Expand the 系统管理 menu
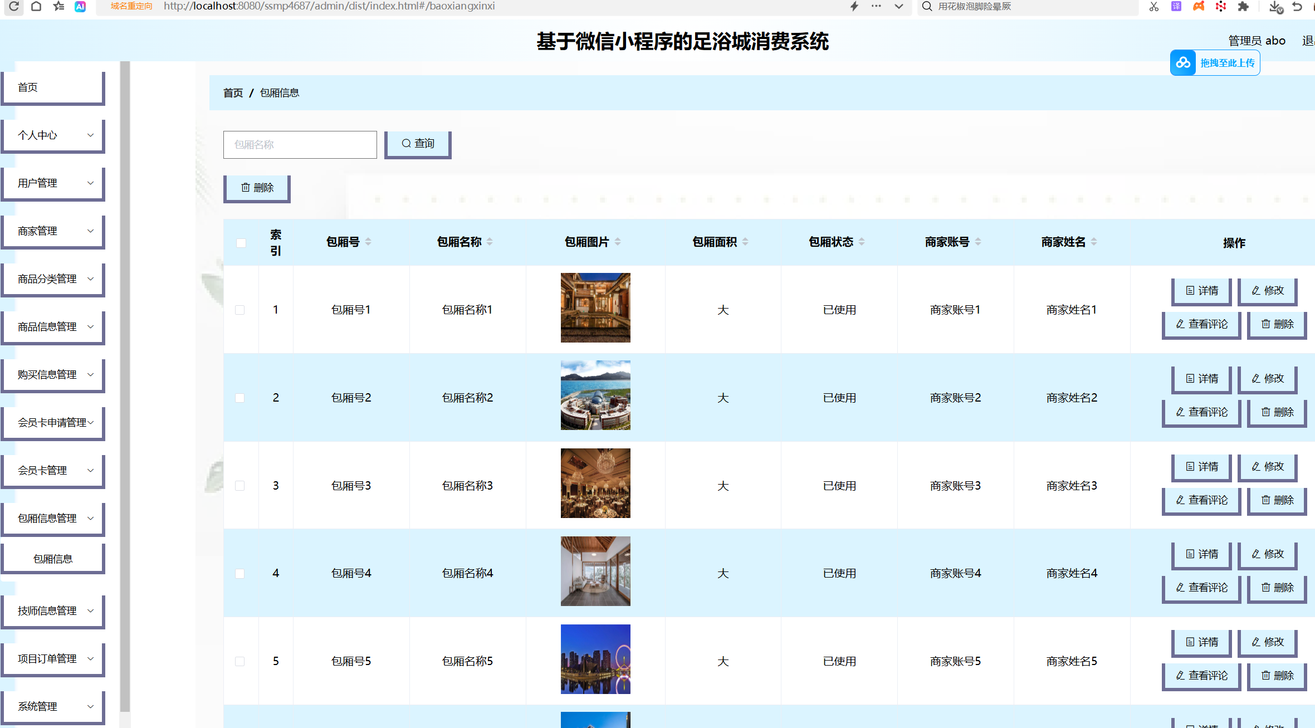 [x=53, y=707]
